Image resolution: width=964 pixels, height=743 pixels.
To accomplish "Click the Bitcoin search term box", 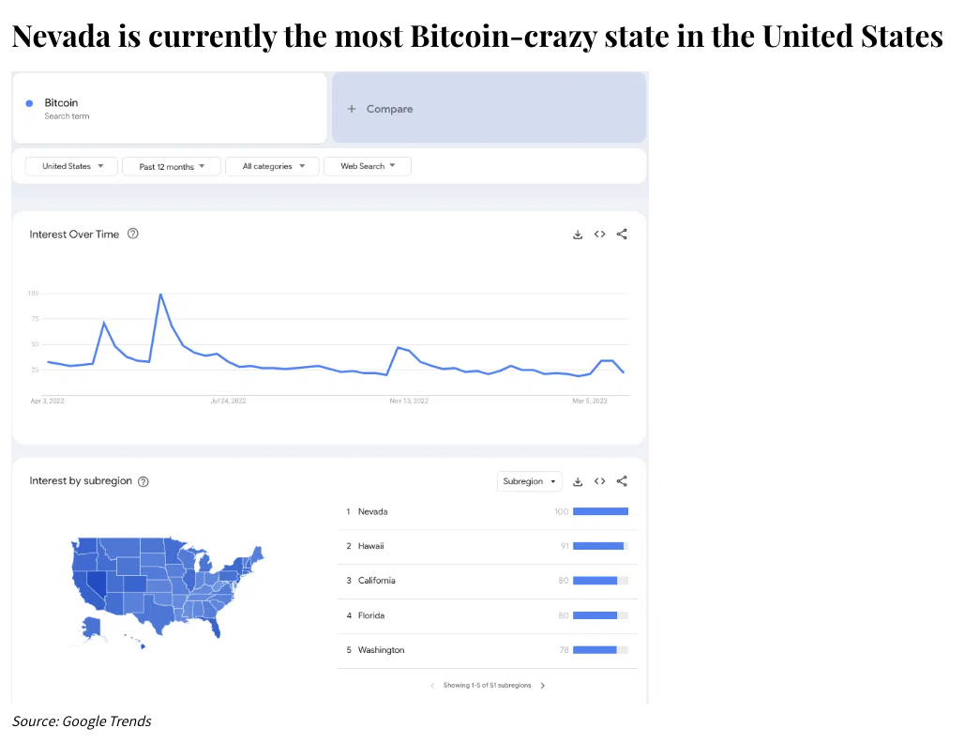I will point(169,109).
